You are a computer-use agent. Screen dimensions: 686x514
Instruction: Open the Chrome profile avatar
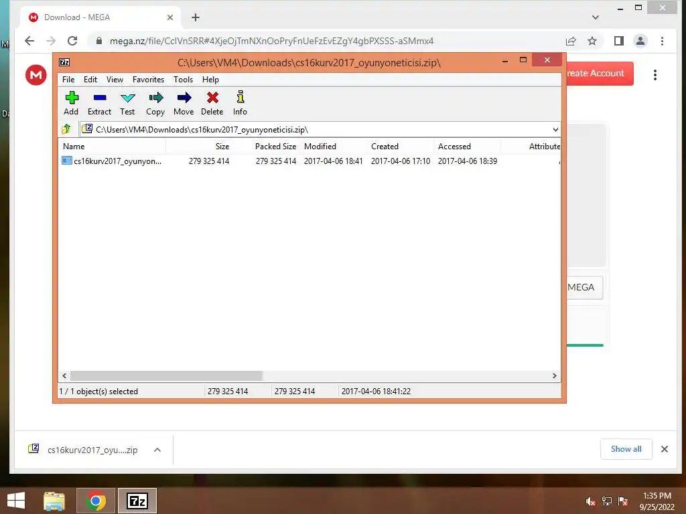coord(640,41)
